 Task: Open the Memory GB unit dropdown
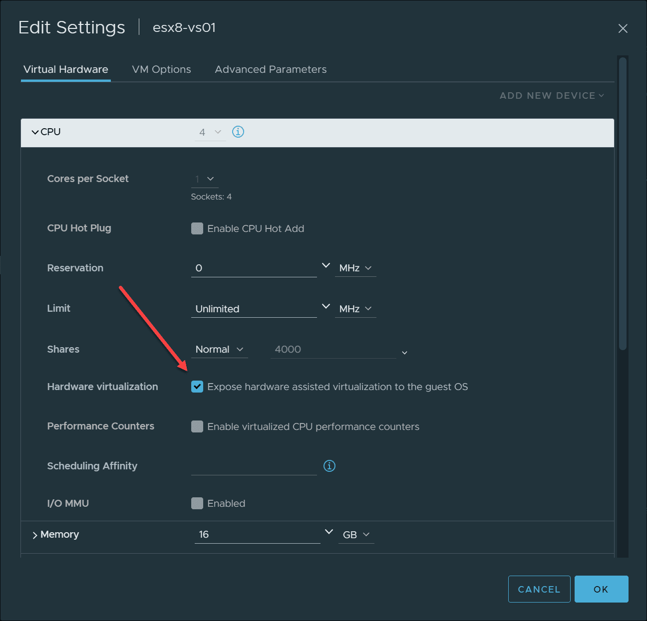tap(356, 535)
